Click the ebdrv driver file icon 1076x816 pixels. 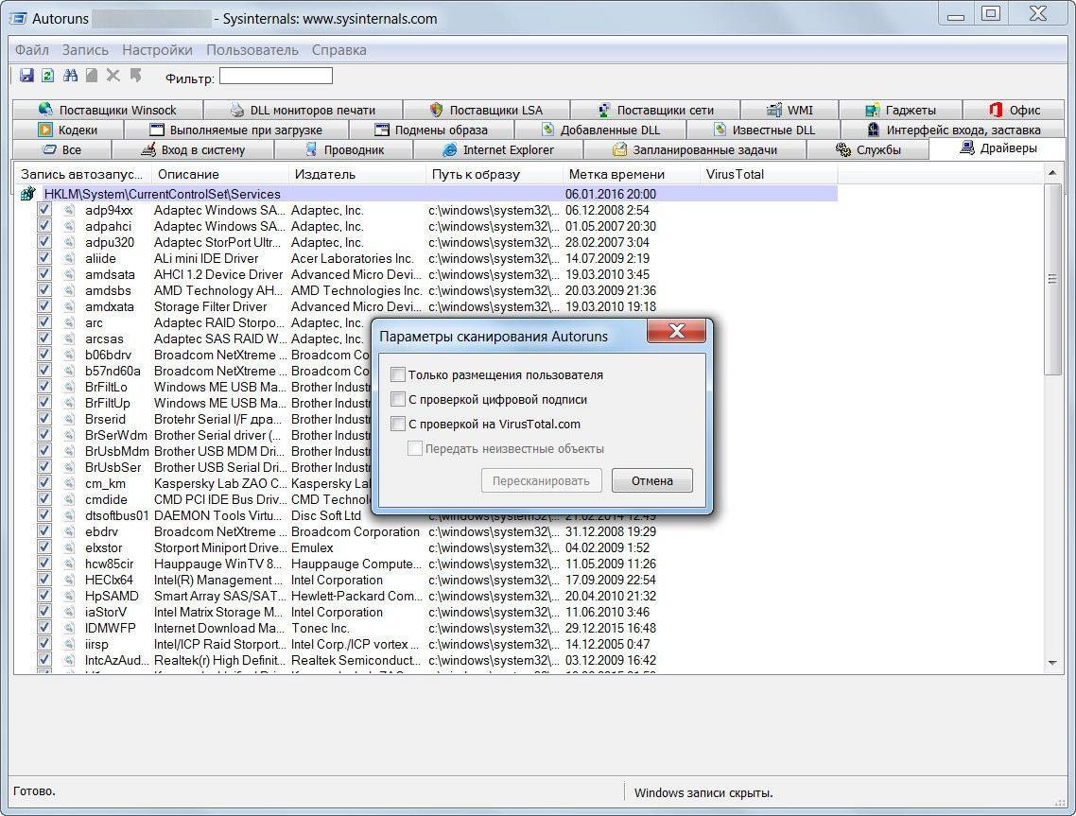click(x=69, y=531)
